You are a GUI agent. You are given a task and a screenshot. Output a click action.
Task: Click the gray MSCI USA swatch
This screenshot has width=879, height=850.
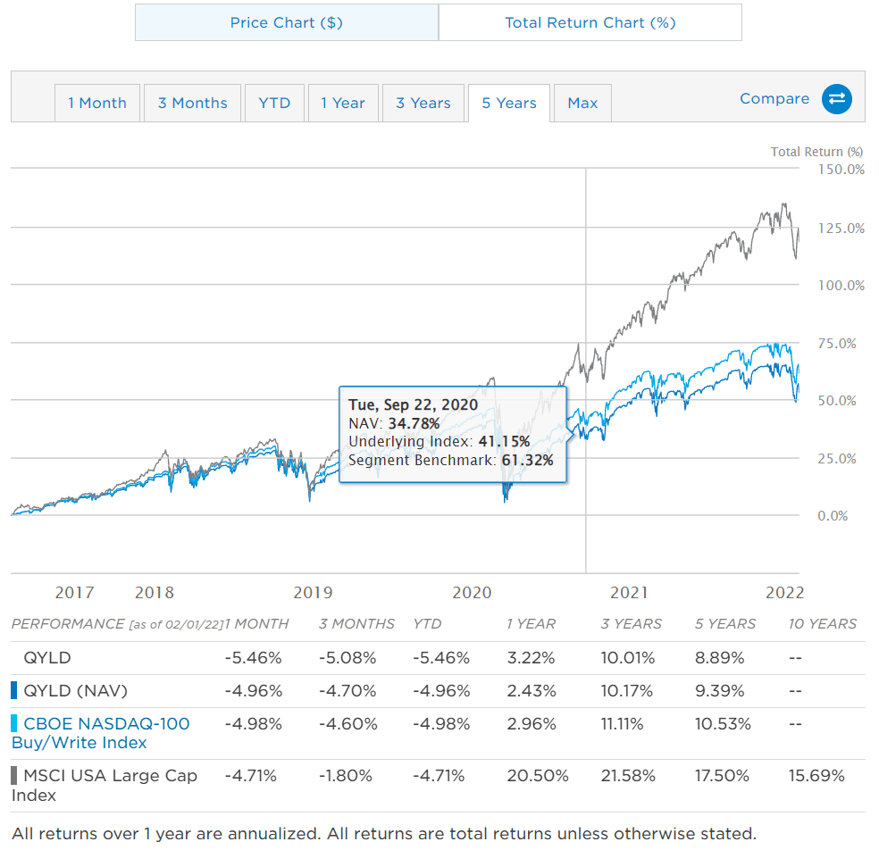pyautogui.click(x=14, y=776)
